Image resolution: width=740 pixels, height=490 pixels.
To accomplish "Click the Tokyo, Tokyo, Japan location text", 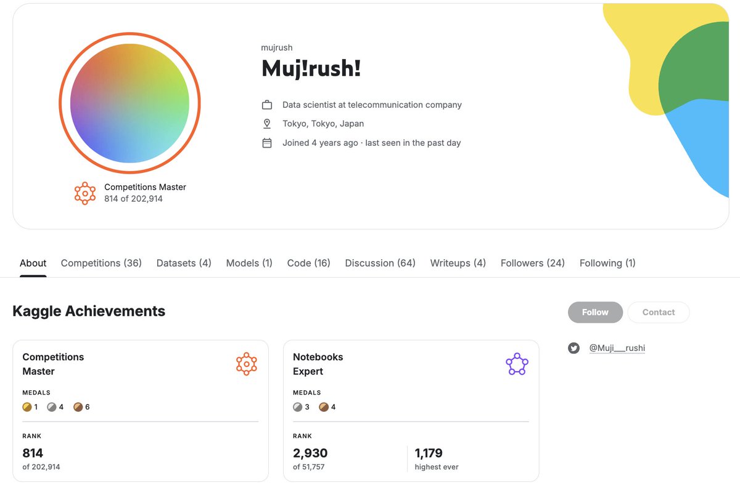I will 323,124.
